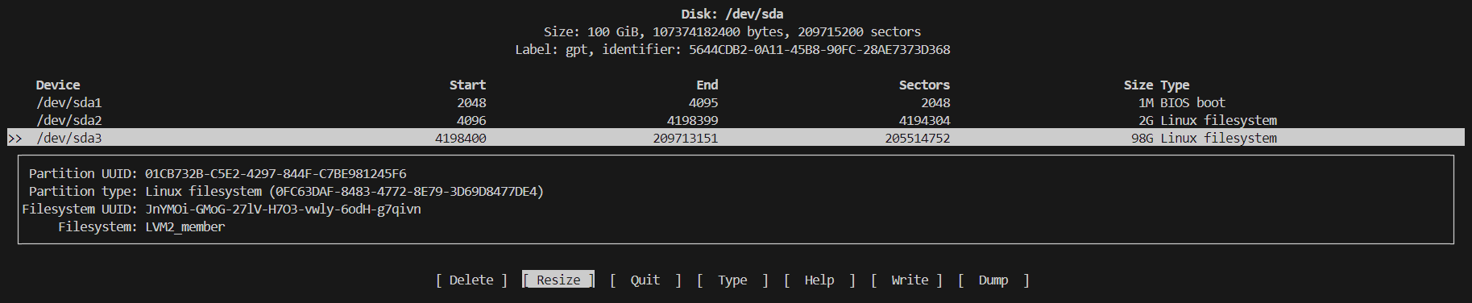Open the Help menu option
This screenshot has height=303, width=1472.
(x=819, y=280)
